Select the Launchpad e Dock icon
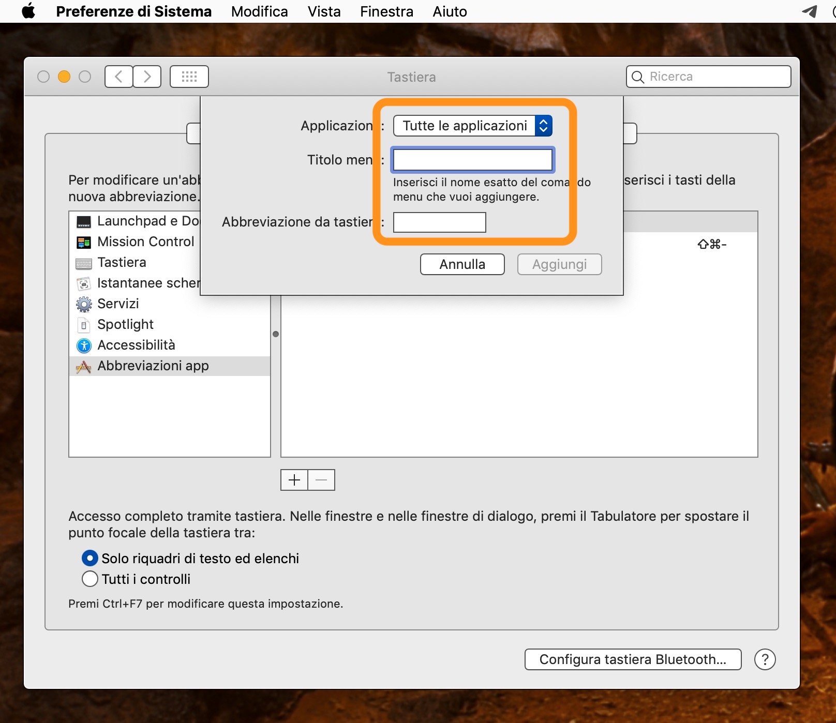The height and width of the screenshot is (723, 836). (x=84, y=221)
